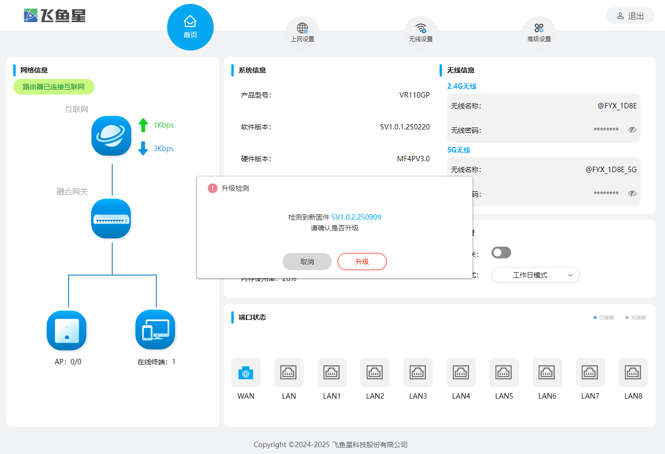665x454 pixels.
Task: Select the 首页 home icon
Action: click(190, 26)
